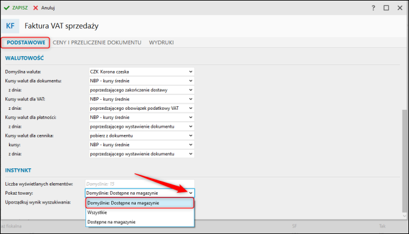Open the 'pobierz z dokumentu' cennika dropdown

(x=142, y=136)
